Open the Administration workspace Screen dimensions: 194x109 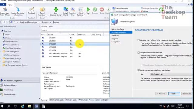coord(9,94)
